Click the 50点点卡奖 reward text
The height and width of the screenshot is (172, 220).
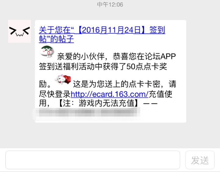pyautogui.click(x=147, y=67)
